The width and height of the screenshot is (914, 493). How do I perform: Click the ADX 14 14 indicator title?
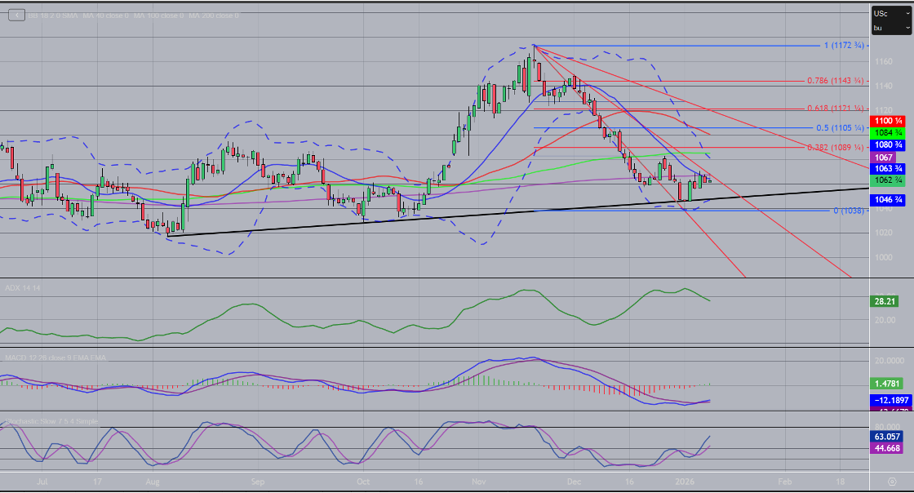pos(24,288)
